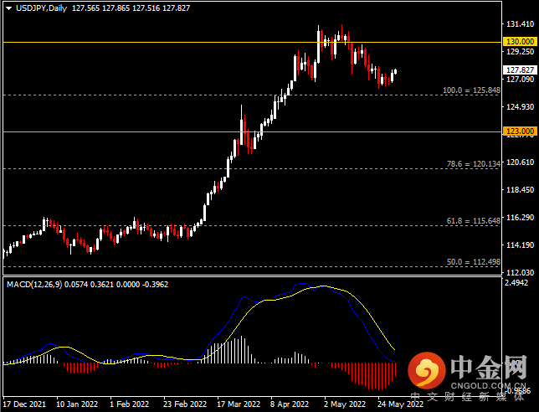Select the Fibonacci 61.8 = 115.648 label
539x412 pixels.
click(474, 221)
